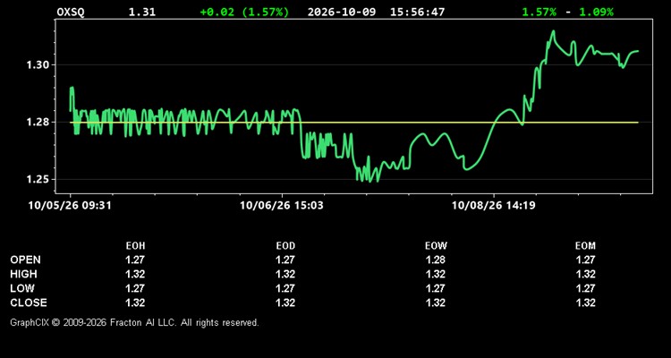
Task: Click the 15:56:47 timestamp
Action: [417, 12]
